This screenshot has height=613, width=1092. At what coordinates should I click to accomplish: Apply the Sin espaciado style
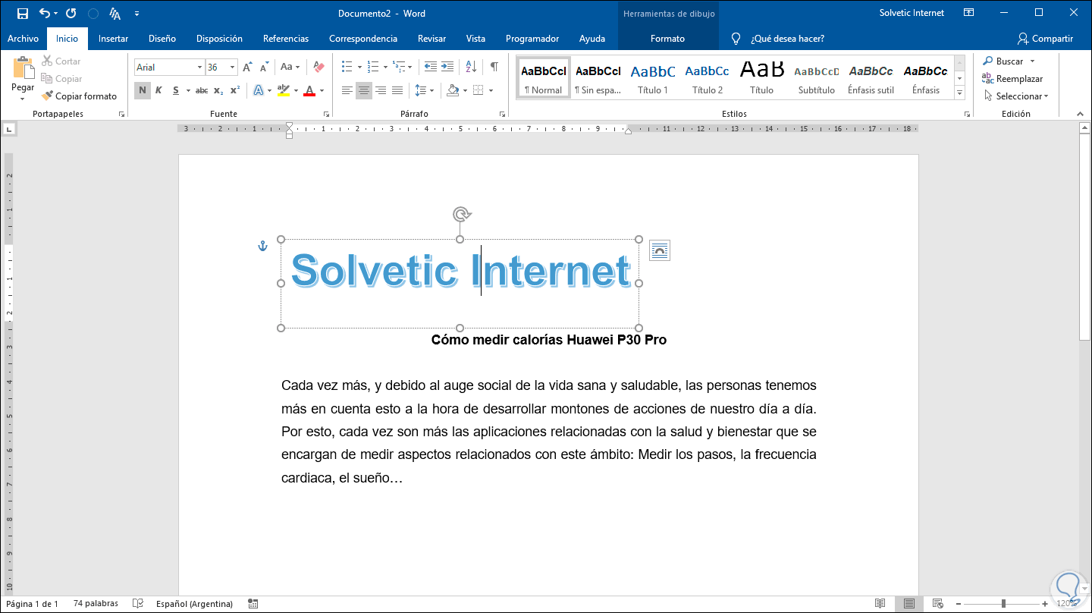[x=598, y=78]
